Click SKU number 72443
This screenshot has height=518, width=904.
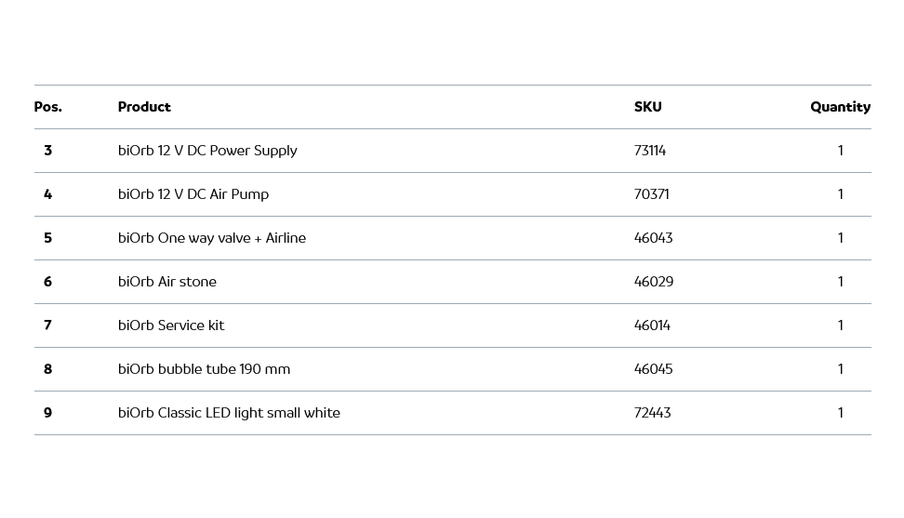point(652,413)
